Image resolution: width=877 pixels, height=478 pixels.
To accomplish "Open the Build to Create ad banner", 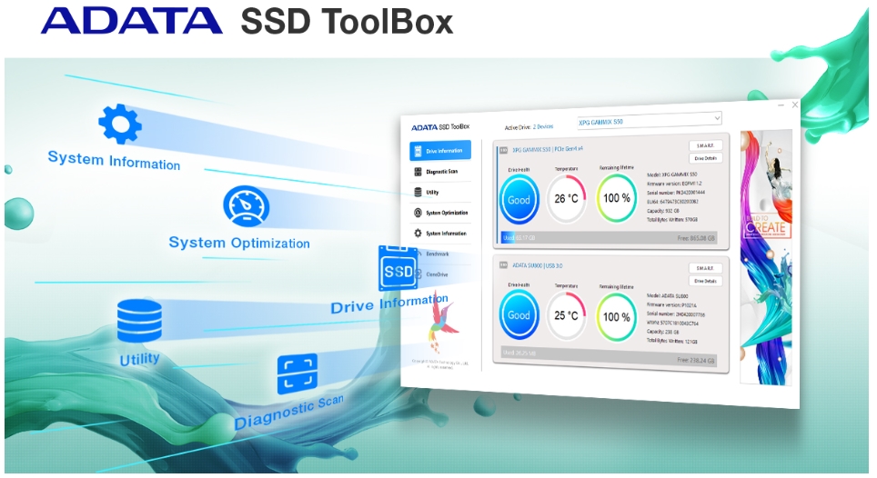I will pos(766,257).
